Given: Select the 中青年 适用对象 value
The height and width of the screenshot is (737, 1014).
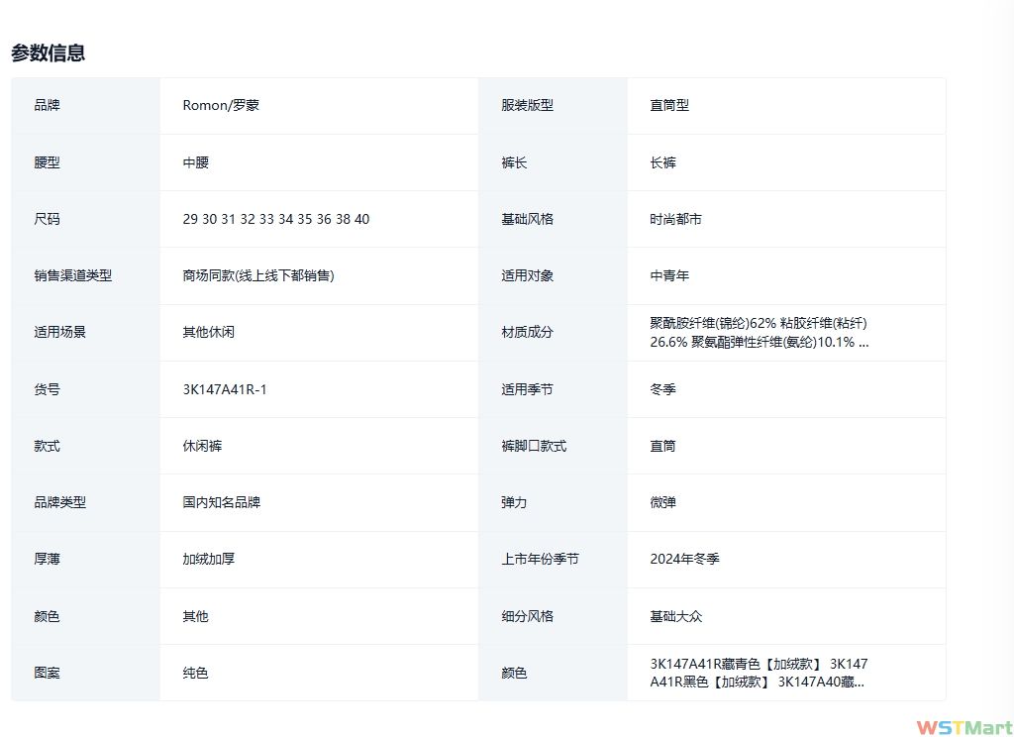Looking at the screenshot, I should (669, 275).
